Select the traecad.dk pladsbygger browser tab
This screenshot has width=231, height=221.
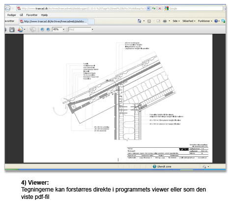click(x=54, y=22)
